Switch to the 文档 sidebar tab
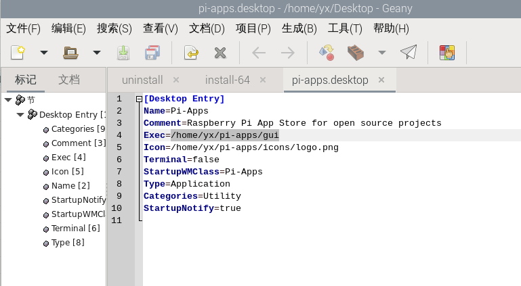The image size is (521, 286). pos(69,79)
